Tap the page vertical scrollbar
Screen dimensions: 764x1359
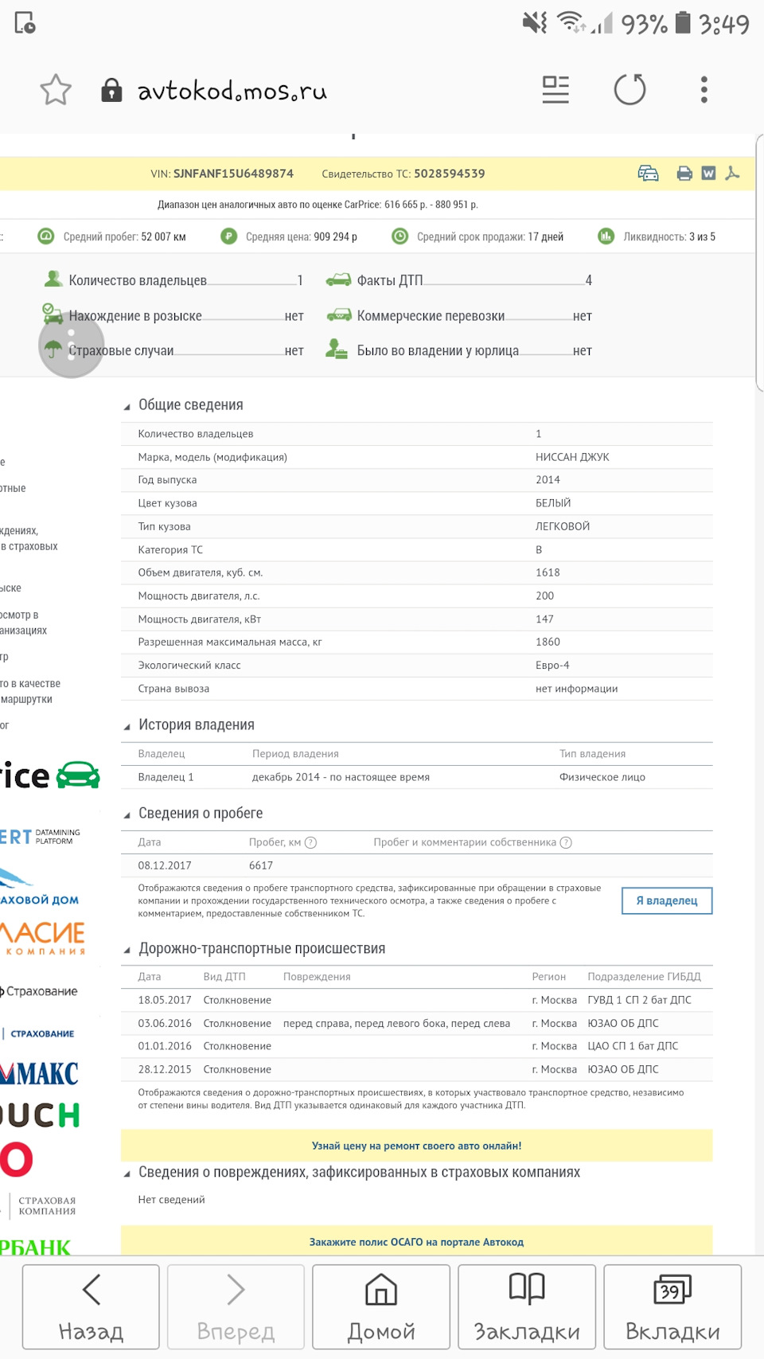point(759,263)
